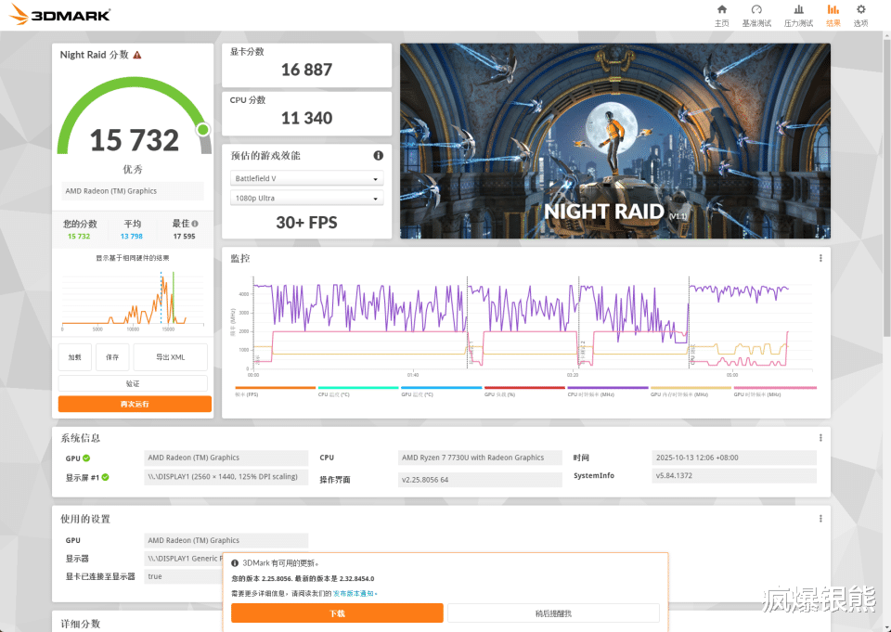Click info icon beside 最佳 score

point(195,224)
